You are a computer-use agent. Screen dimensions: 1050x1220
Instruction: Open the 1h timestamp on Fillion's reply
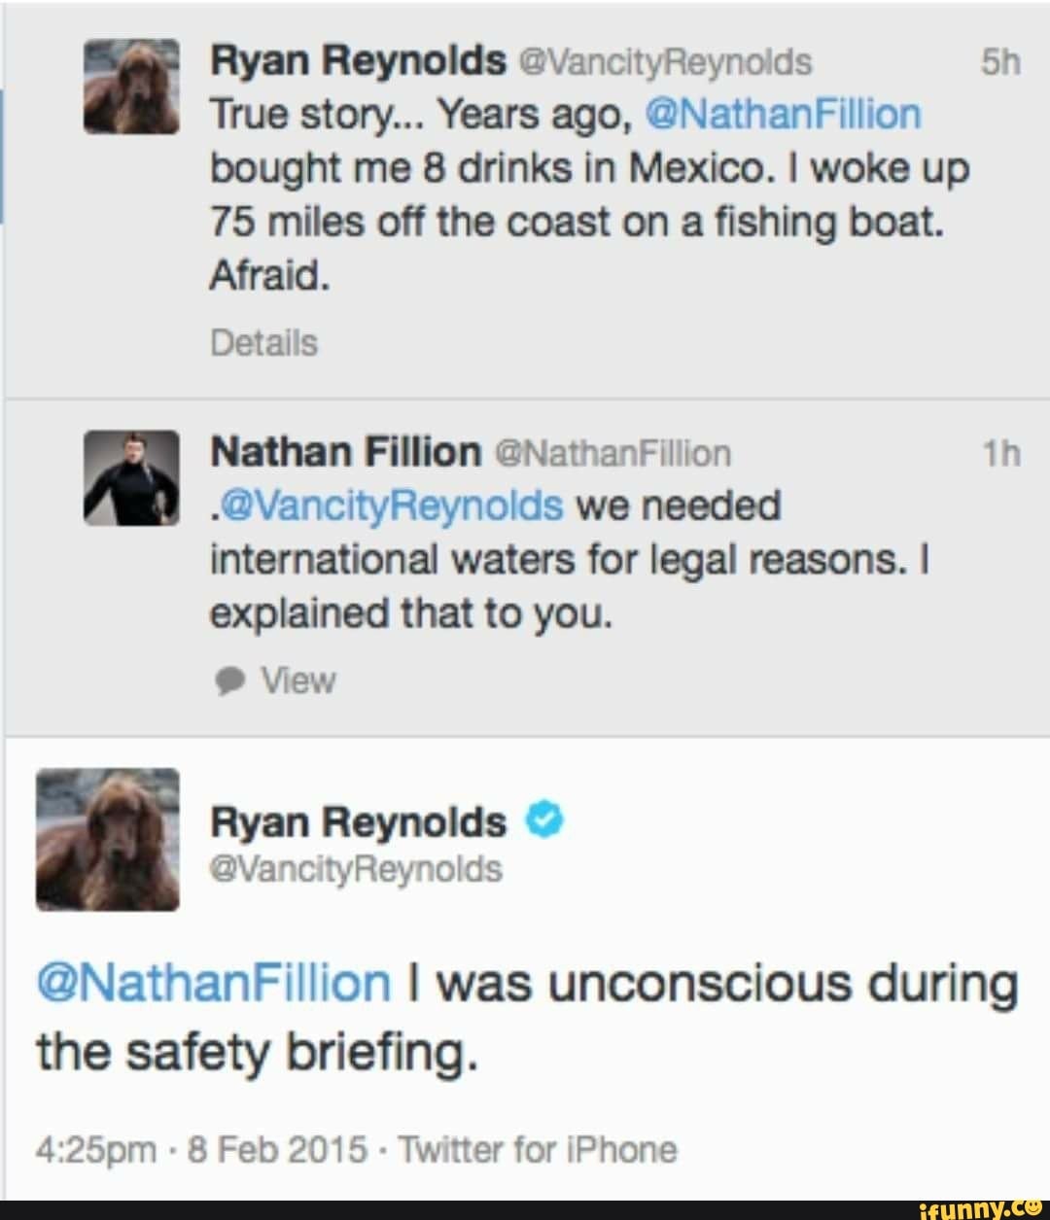(1001, 453)
